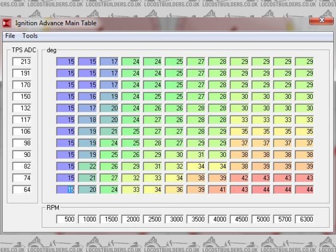Screen dimensions: 336x252
Task: Select the highlighted cell in bottom-left of table
Action: click(x=66, y=190)
